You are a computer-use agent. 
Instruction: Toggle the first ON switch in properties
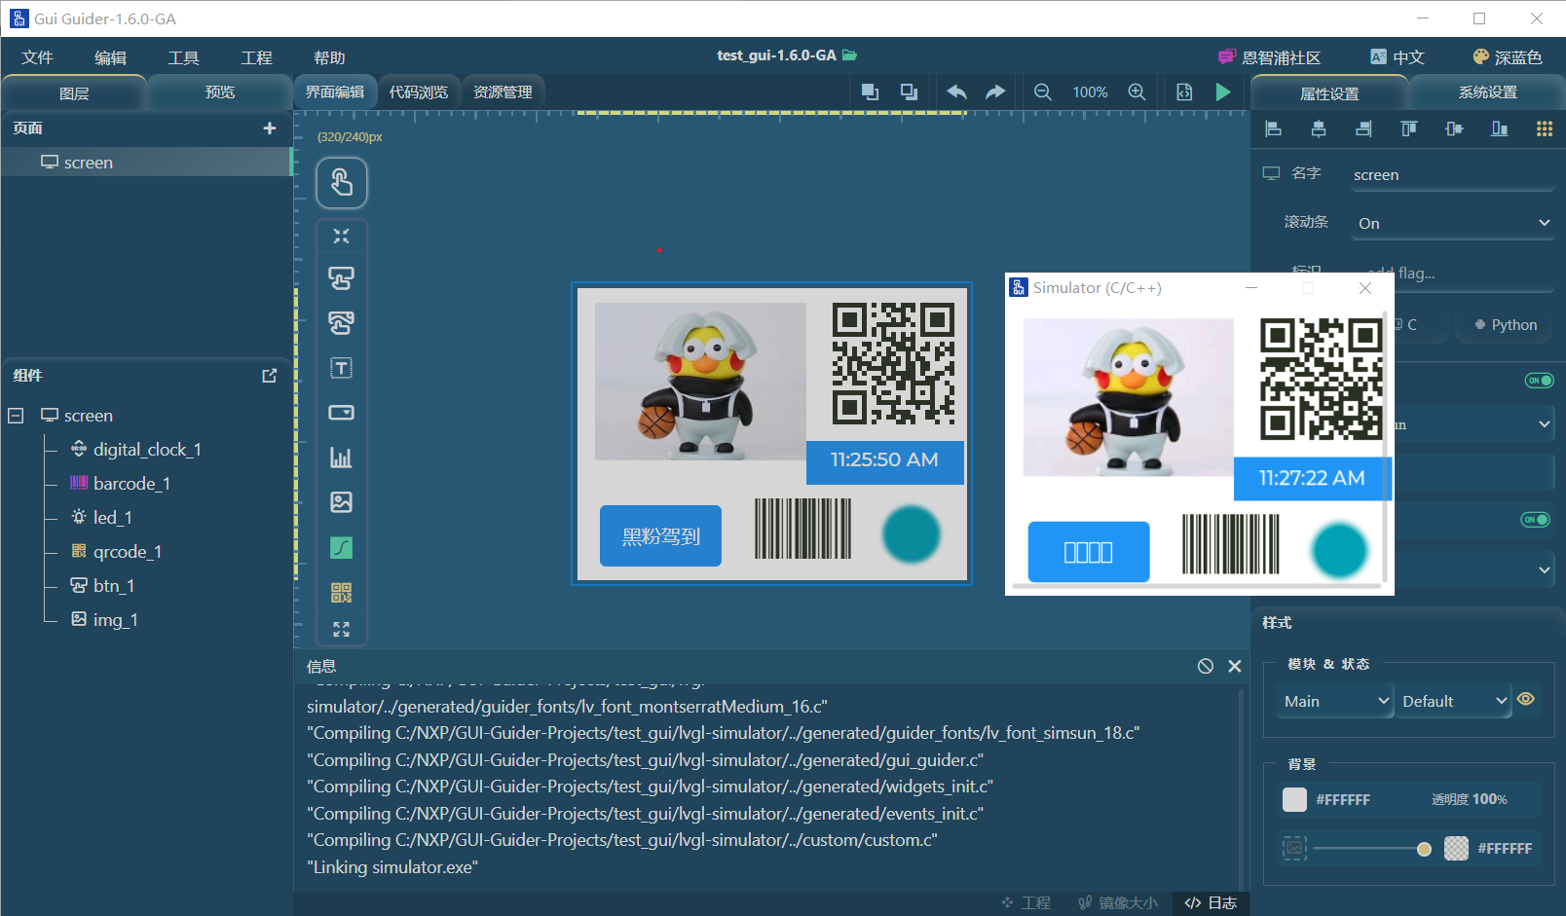[x=1540, y=381]
